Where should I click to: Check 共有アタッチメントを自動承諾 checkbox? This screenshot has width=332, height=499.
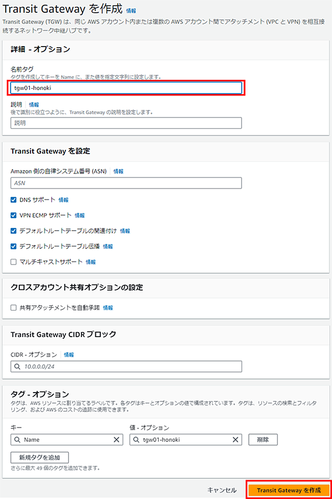[x=13, y=308]
